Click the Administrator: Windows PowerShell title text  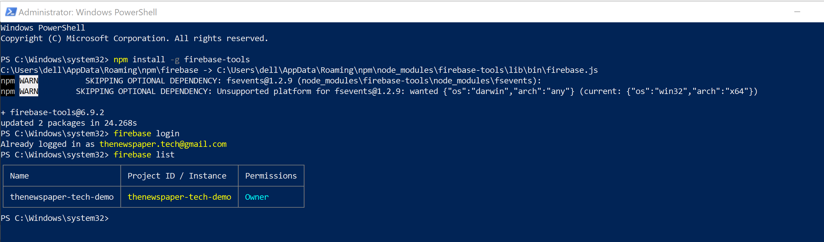tap(88, 12)
